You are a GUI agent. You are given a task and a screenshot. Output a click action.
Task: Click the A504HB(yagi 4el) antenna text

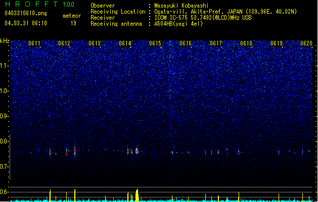(x=178, y=24)
